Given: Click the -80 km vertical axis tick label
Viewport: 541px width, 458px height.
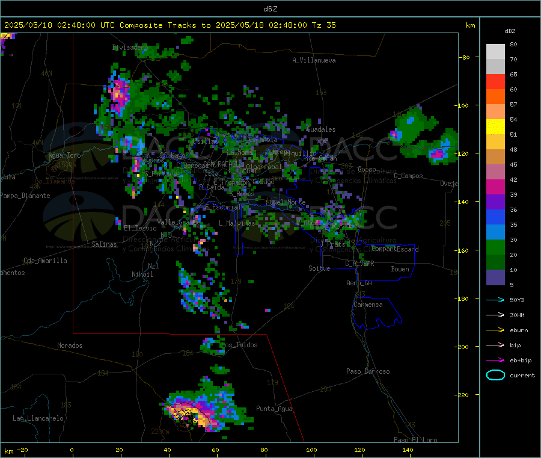Looking at the screenshot, I should (465, 57).
